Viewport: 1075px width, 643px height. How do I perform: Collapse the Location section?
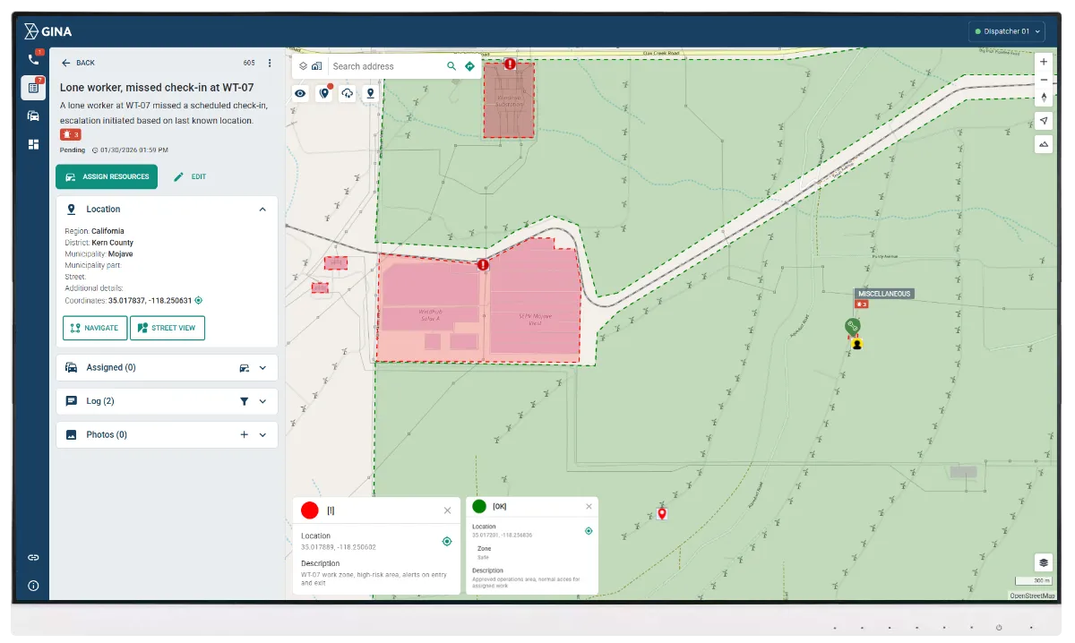[262, 209]
